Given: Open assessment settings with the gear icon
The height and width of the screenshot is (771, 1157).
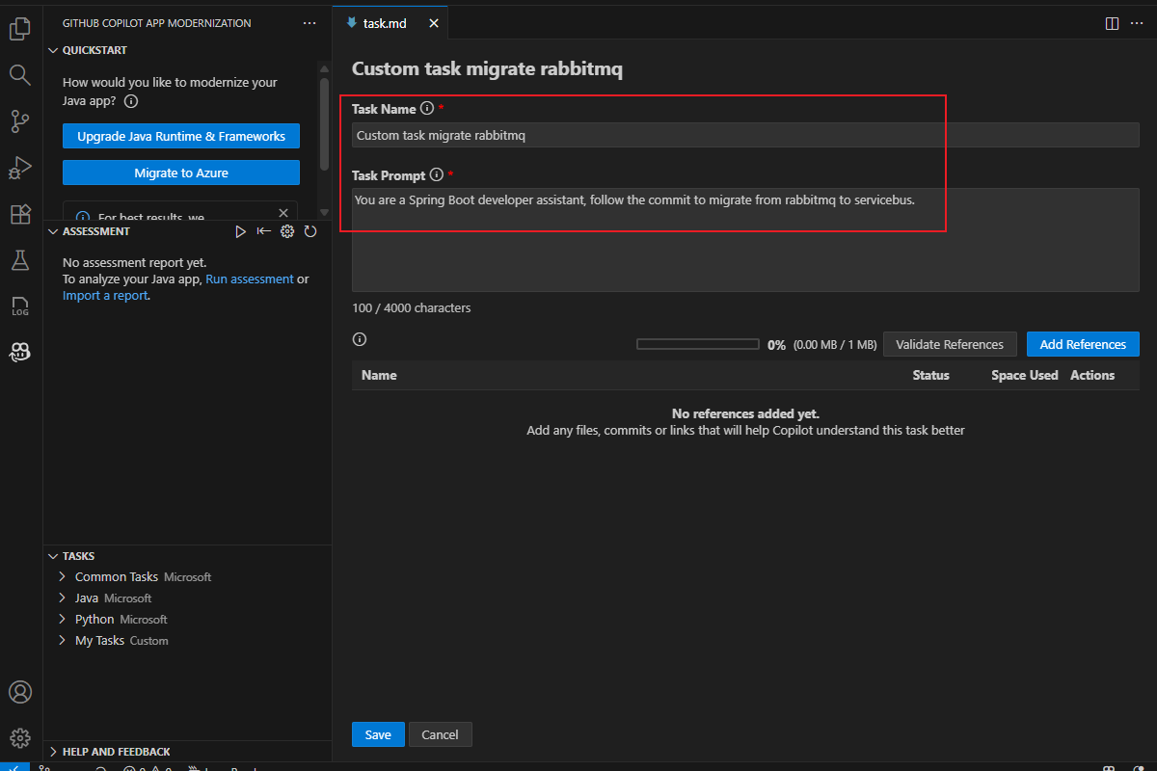Looking at the screenshot, I should click(x=286, y=231).
